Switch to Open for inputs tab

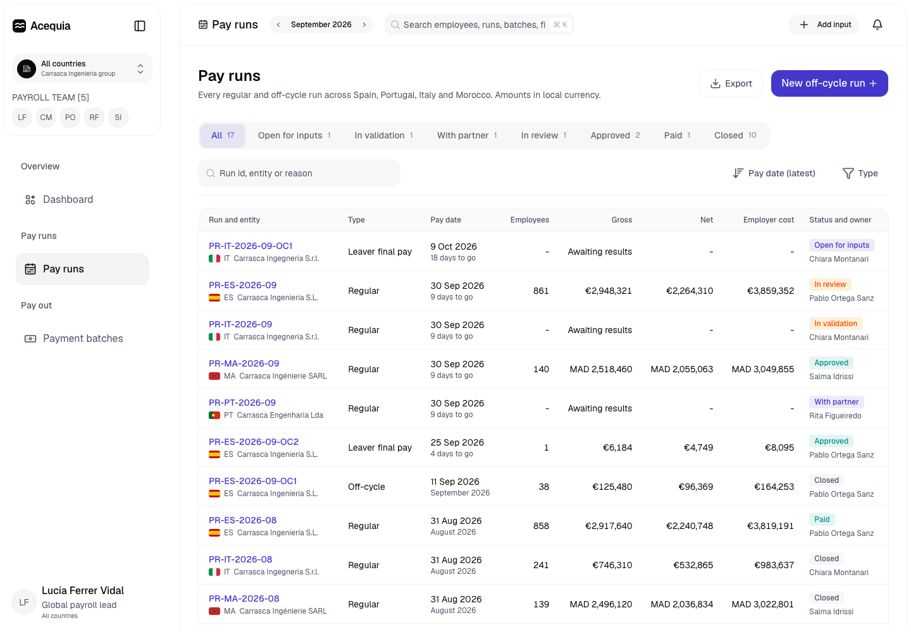(x=294, y=135)
